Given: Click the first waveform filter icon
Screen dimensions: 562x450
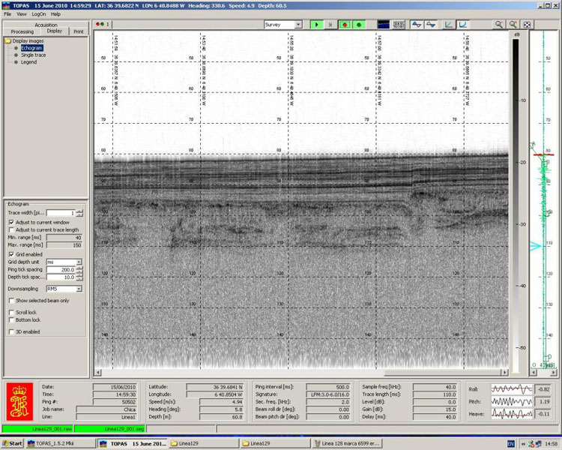Looking at the screenshot, I should [417, 25].
